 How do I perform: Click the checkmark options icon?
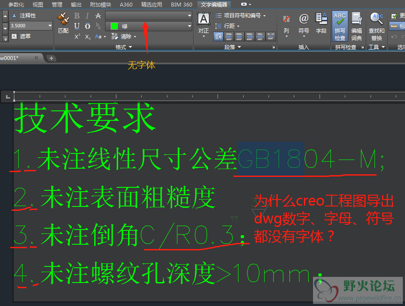pos(394,16)
